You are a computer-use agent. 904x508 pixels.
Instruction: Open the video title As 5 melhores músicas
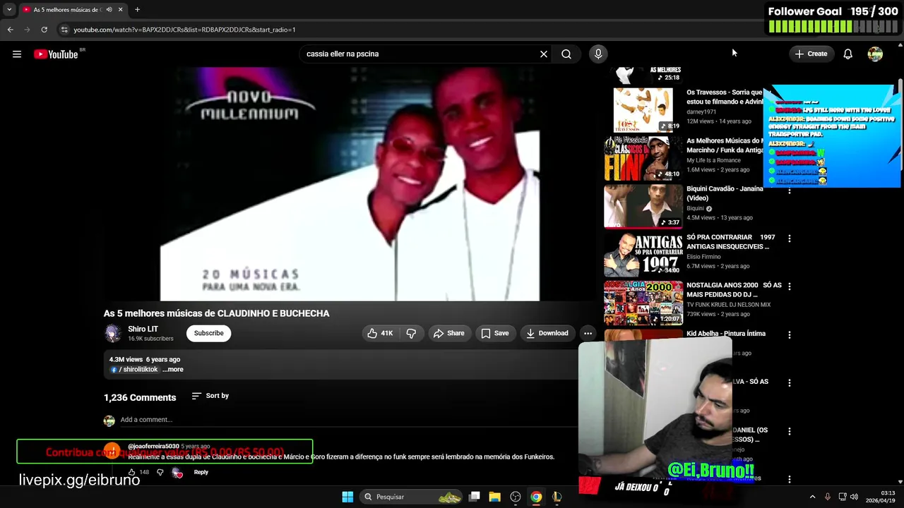[216, 313]
